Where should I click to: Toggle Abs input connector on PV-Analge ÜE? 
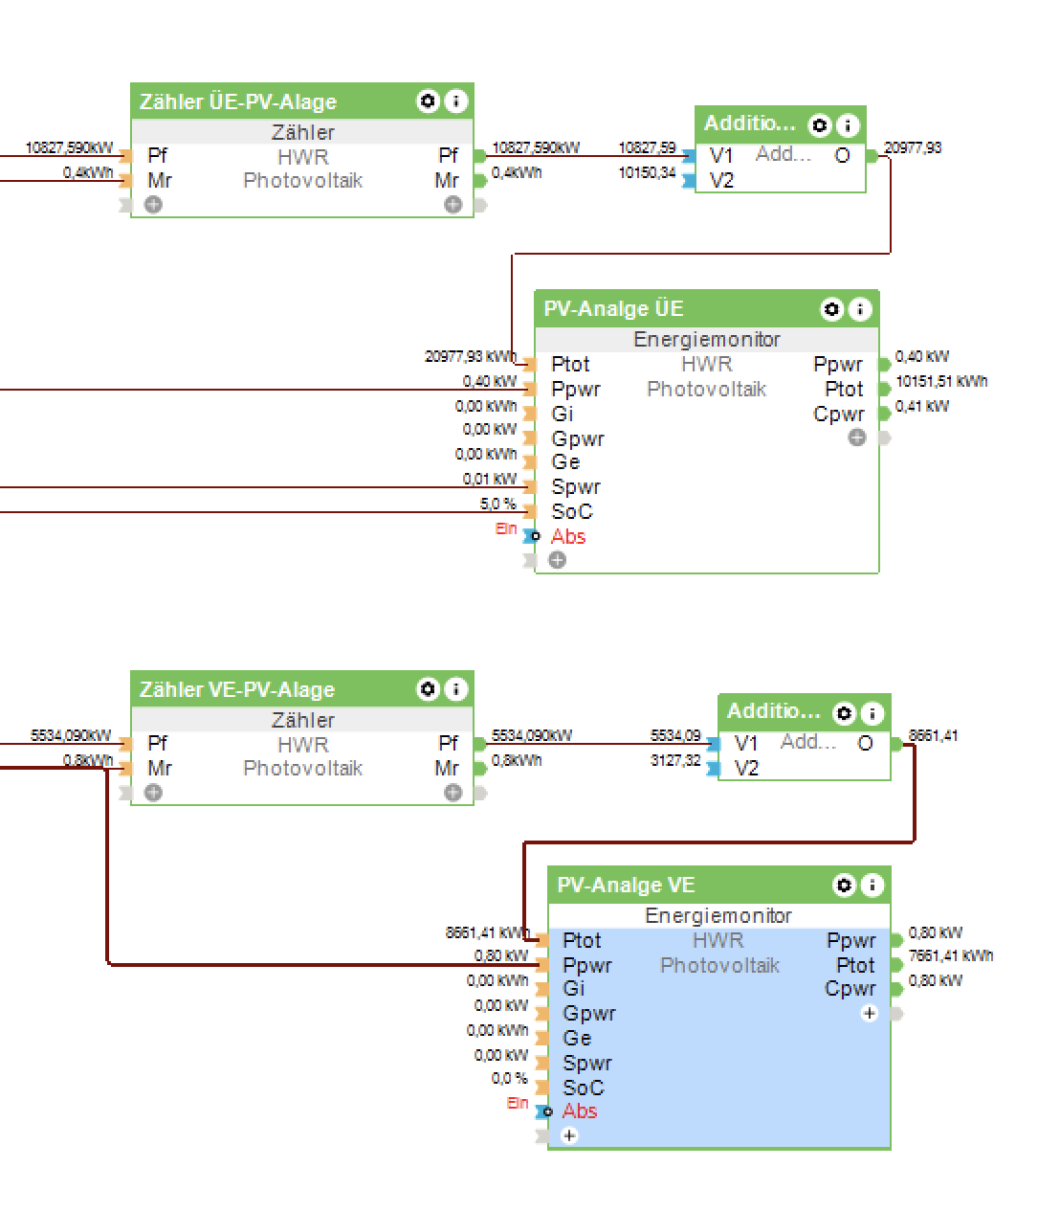tap(530, 536)
